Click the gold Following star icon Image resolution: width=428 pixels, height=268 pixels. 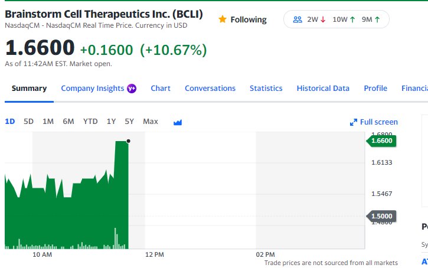(x=223, y=19)
